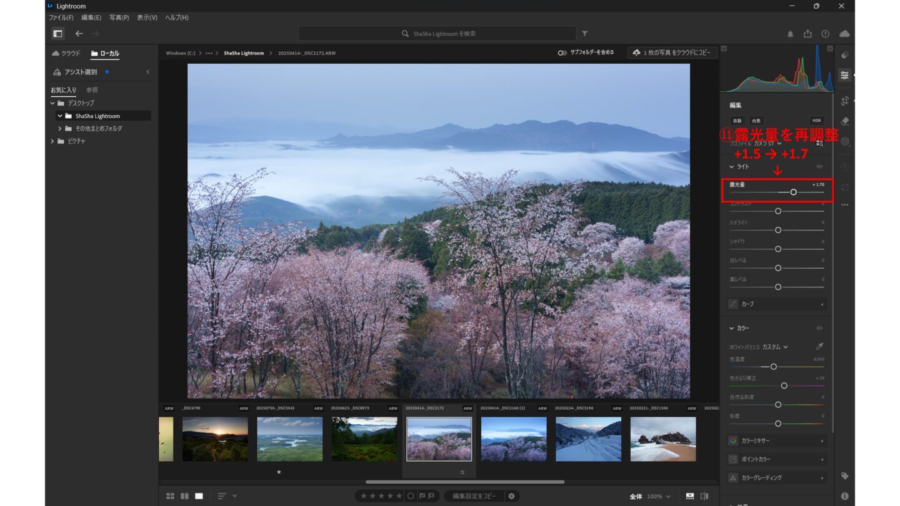Click the white balance eyedropper icon
The image size is (900, 506).
click(819, 346)
